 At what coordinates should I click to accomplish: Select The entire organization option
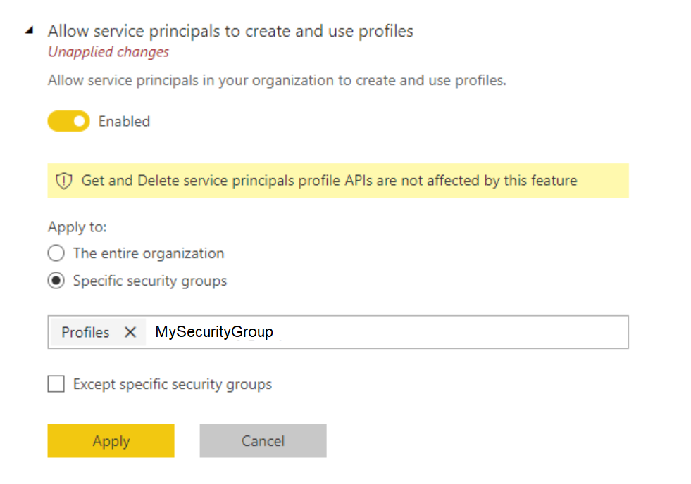[x=56, y=253]
